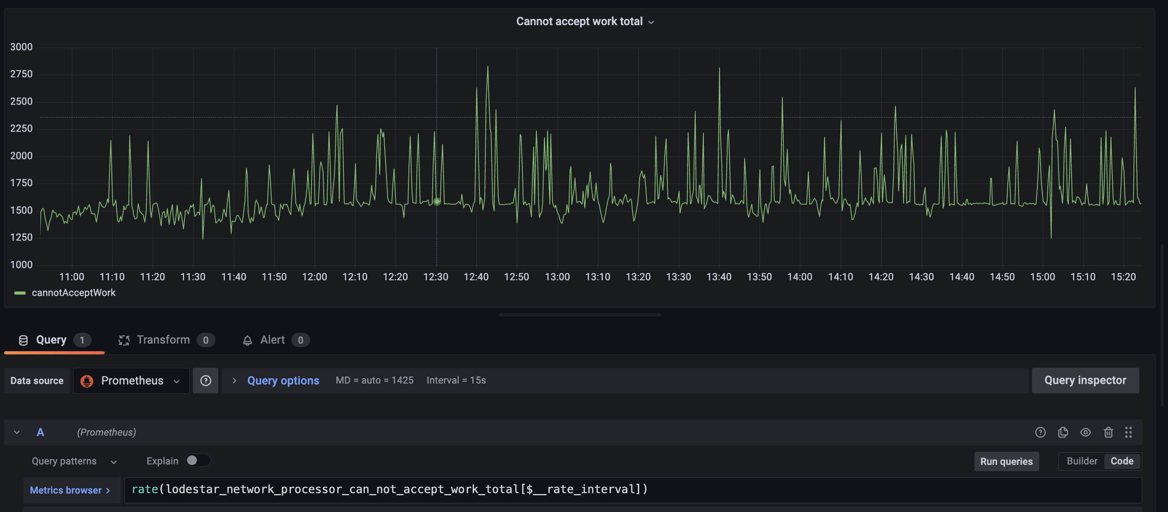Show query A help icon
This screenshot has width=1168, height=512.
coord(1040,432)
